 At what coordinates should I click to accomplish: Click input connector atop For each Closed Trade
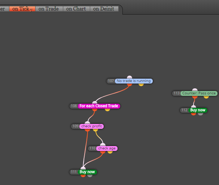tap(95, 102)
